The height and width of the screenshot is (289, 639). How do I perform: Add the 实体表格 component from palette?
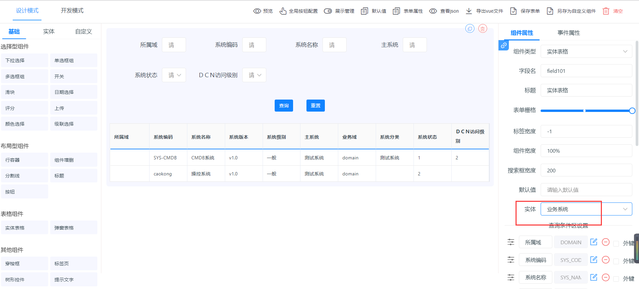point(24,228)
